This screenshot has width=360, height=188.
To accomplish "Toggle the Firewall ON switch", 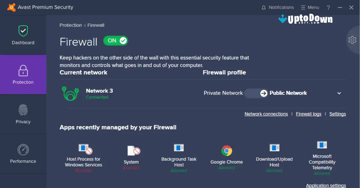I will [x=115, y=41].
